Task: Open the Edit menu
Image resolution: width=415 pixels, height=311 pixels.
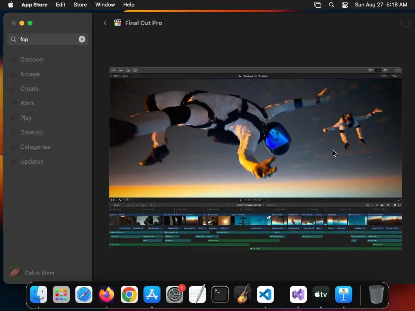Action: click(x=61, y=4)
